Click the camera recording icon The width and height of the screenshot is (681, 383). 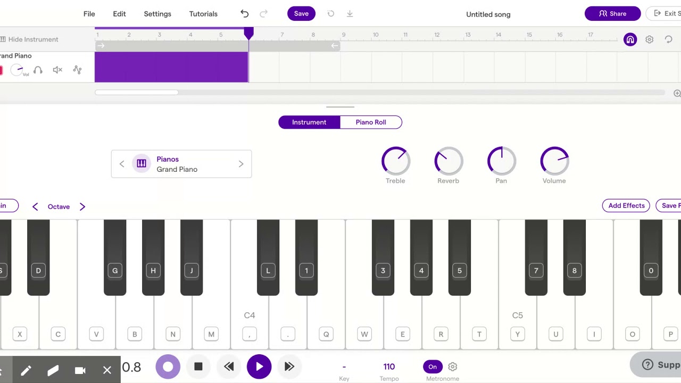tap(80, 370)
